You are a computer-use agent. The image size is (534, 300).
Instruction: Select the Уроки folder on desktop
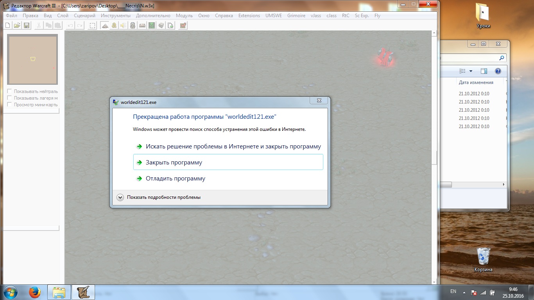point(484,16)
